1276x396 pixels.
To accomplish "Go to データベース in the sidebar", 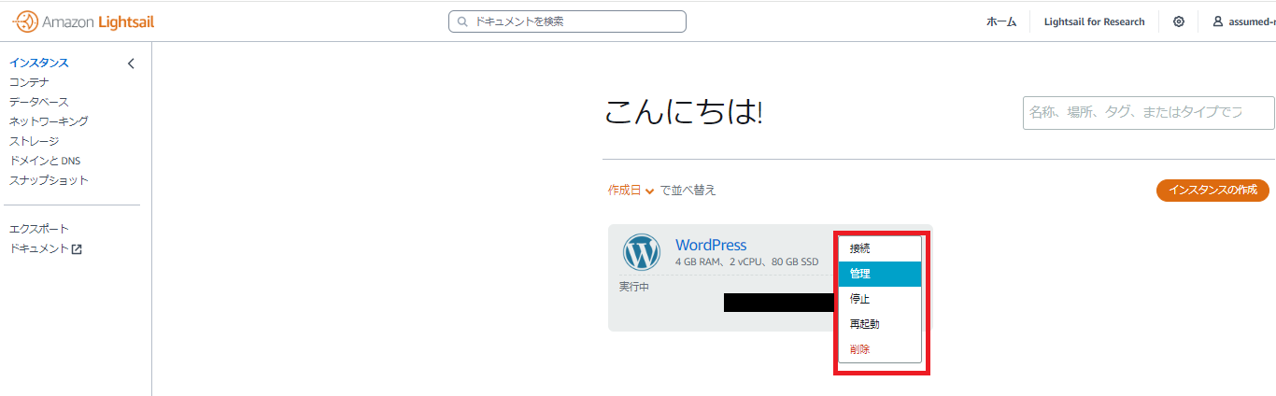I will click(x=39, y=102).
